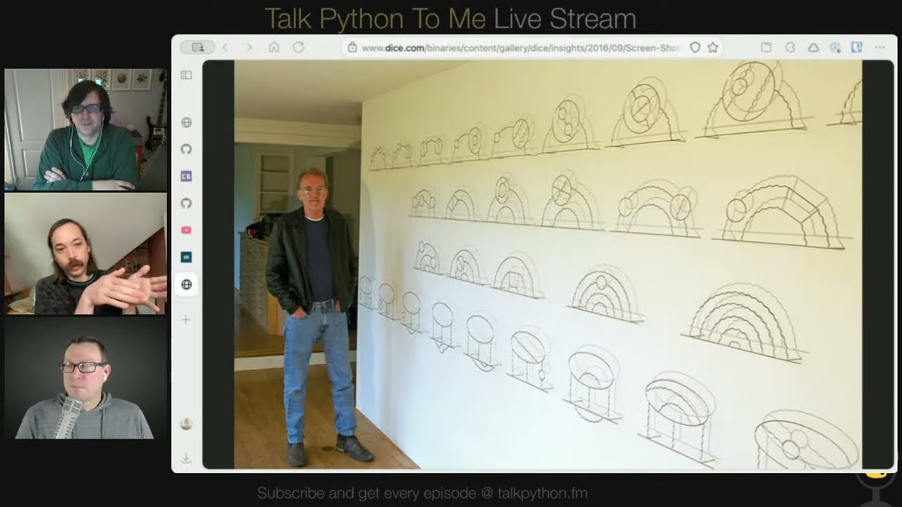902x507 pixels.
Task: Bookmark this page with the star icon
Action: [x=712, y=47]
